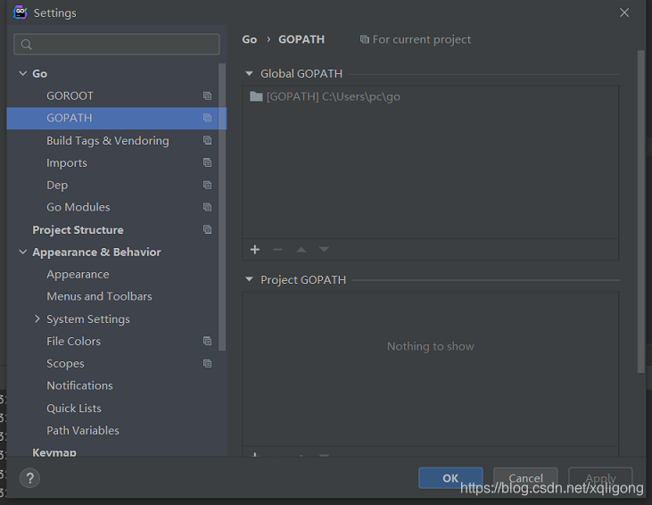Select the C:\Users\pc\go GOPATH entry
Image resolution: width=652 pixels, height=505 pixels.
click(x=431, y=96)
